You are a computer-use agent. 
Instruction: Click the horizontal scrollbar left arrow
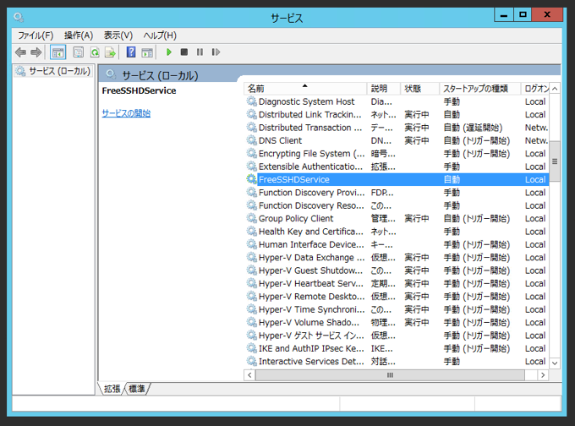tap(249, 375)
